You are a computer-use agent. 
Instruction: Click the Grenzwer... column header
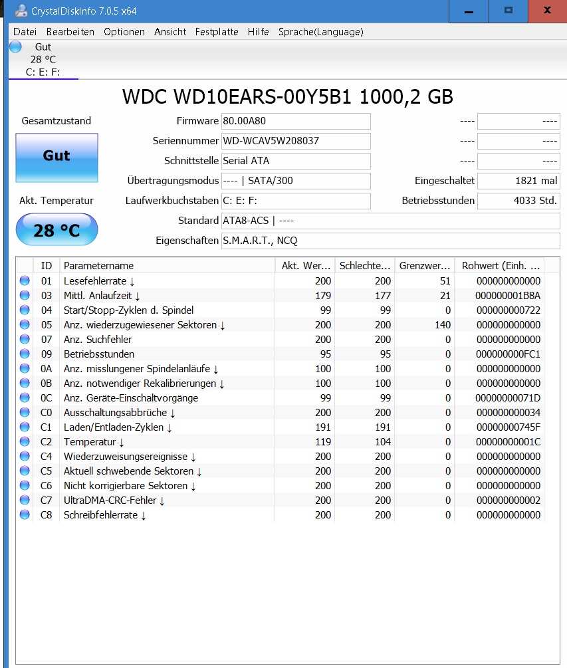(x=425, y=266)
